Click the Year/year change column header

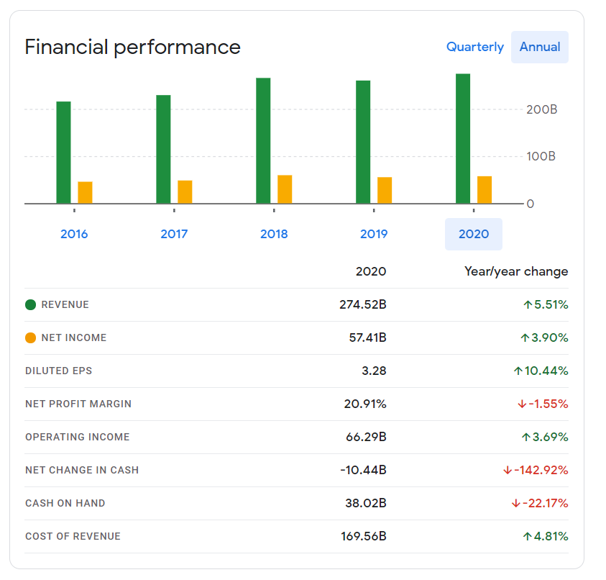[x=516, y=271]
